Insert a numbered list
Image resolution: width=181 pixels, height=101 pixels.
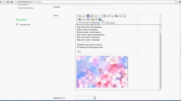[x=121, y=16]
